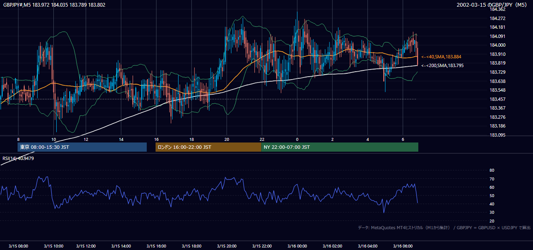This screenshot has height=250, width=533.
Task: Click hour label 0 under price chart
Action: 297,139
